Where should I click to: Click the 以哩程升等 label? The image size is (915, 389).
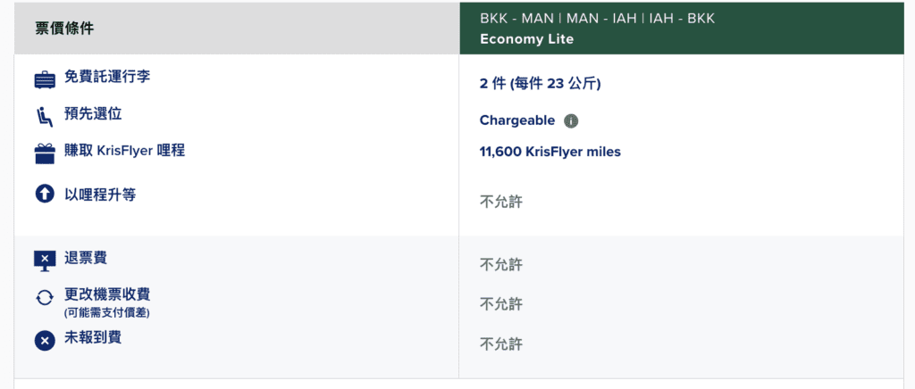tap(100, 195)
